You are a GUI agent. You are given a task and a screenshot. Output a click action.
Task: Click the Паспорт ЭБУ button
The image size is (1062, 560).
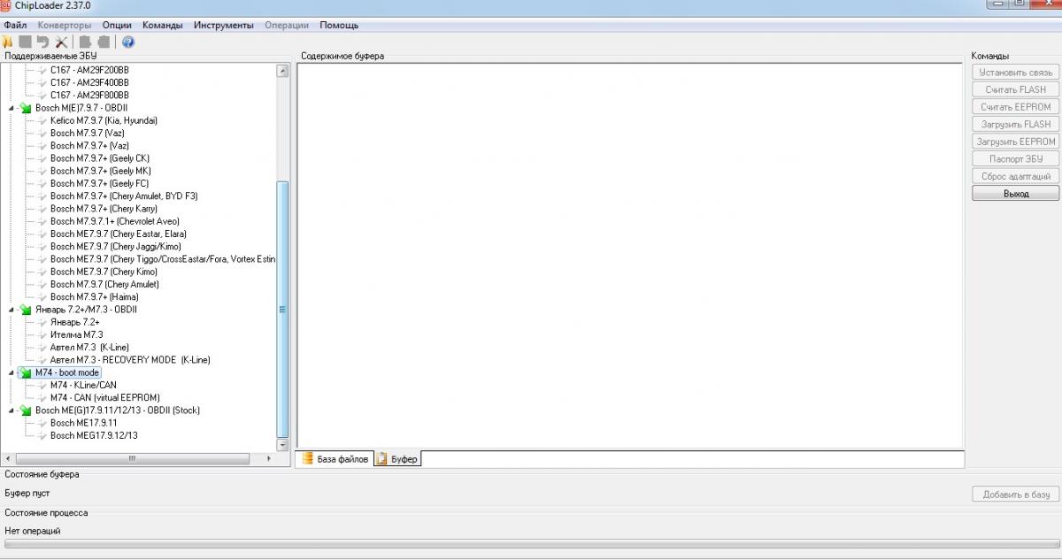point(1016,159)
